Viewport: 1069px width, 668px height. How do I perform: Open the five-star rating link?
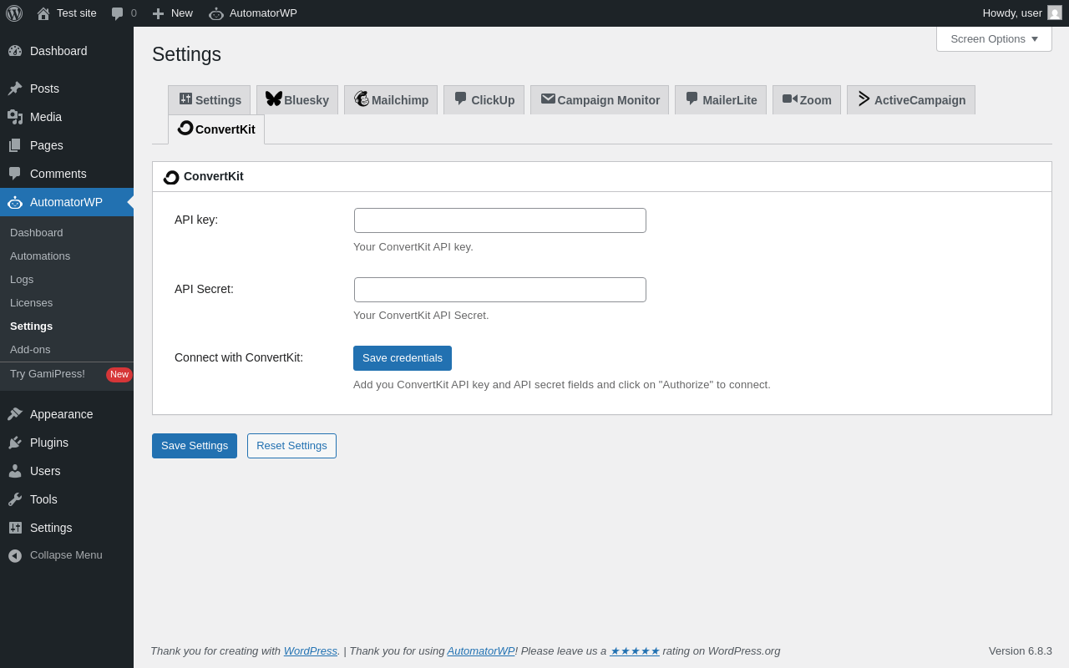[x=635, y=651]
